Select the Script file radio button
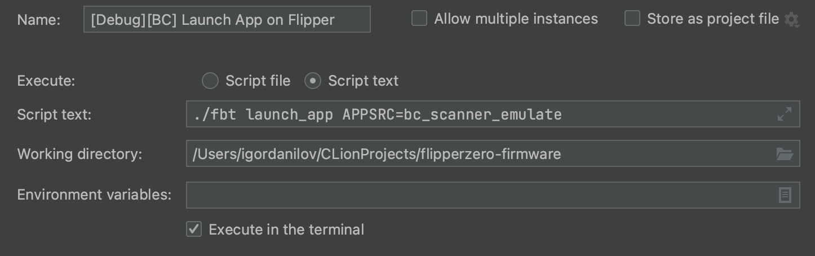 [210, 81]
